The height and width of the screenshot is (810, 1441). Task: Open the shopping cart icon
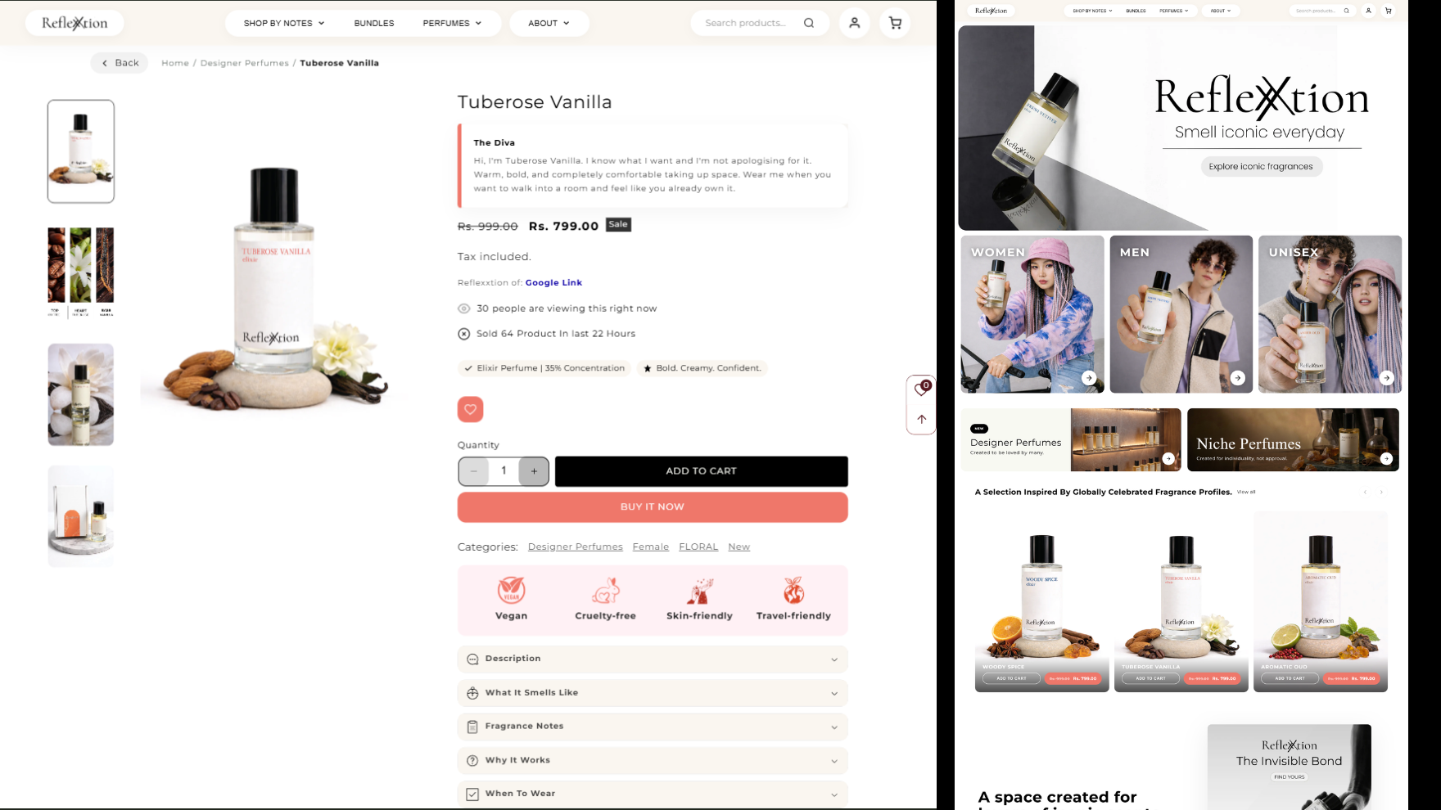895,23
